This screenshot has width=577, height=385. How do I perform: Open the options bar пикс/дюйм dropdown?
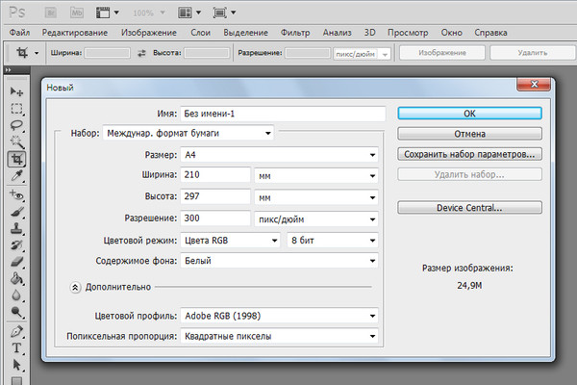(363, 54)
